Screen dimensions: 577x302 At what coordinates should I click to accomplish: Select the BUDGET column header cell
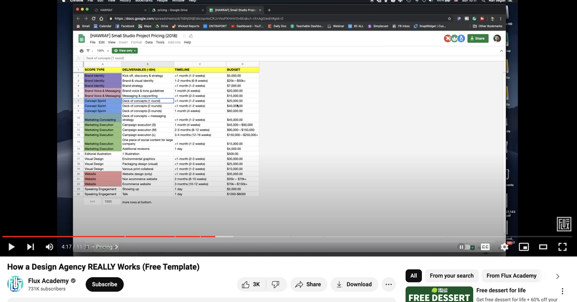click(x=242, y=69)
